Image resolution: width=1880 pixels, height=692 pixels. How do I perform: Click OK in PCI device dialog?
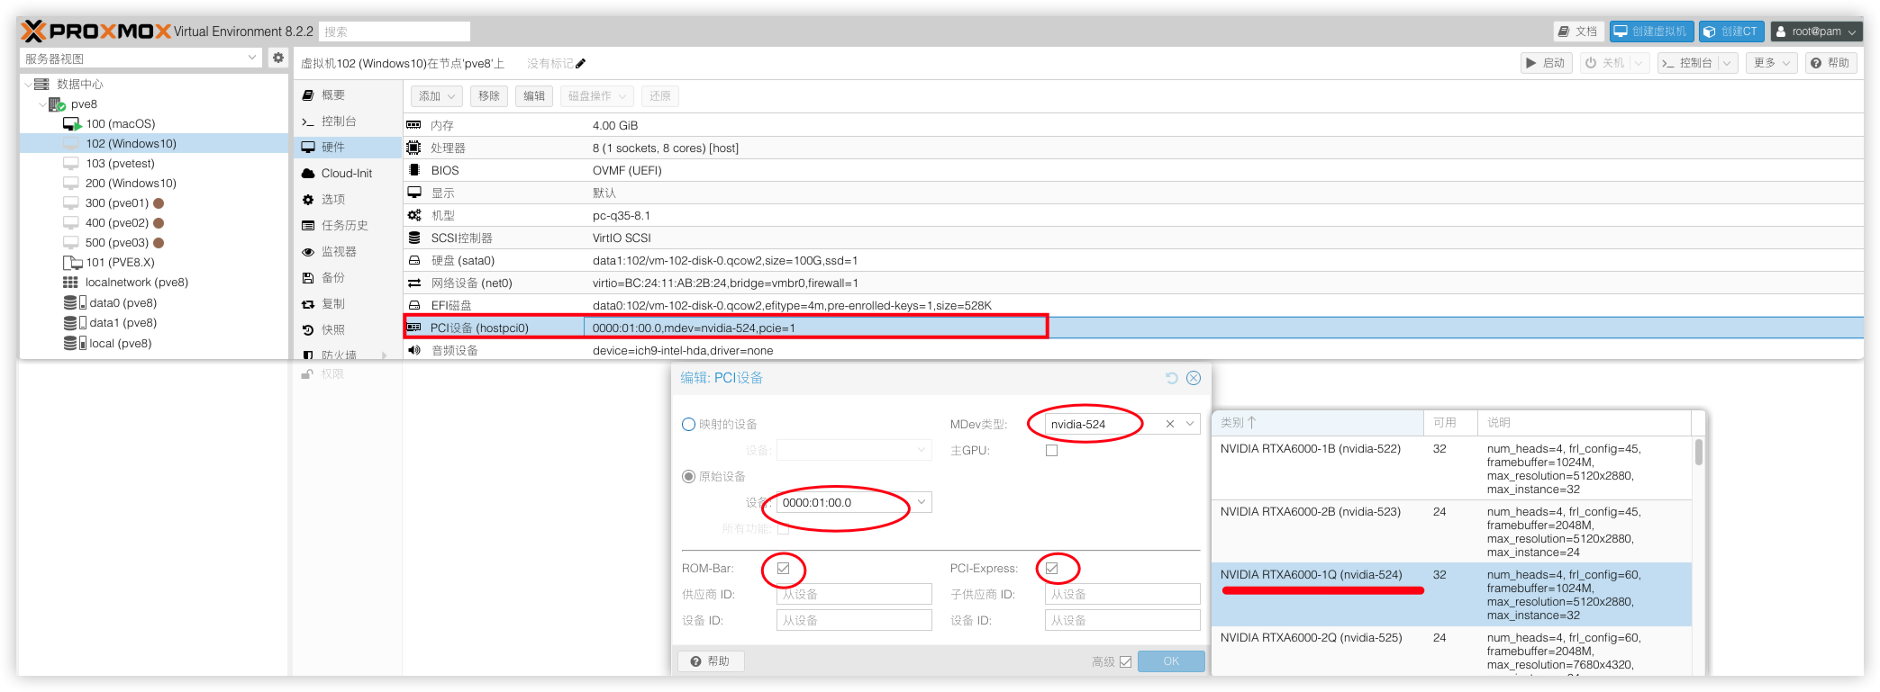1171,661
